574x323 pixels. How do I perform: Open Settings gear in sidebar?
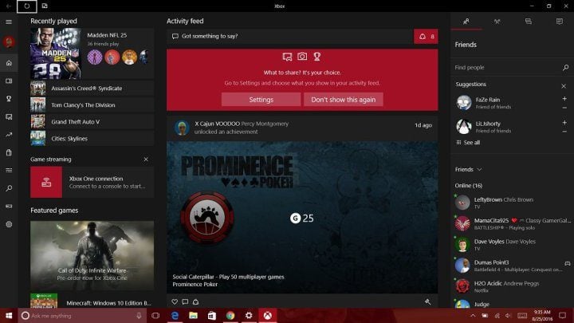click(9, 224)
